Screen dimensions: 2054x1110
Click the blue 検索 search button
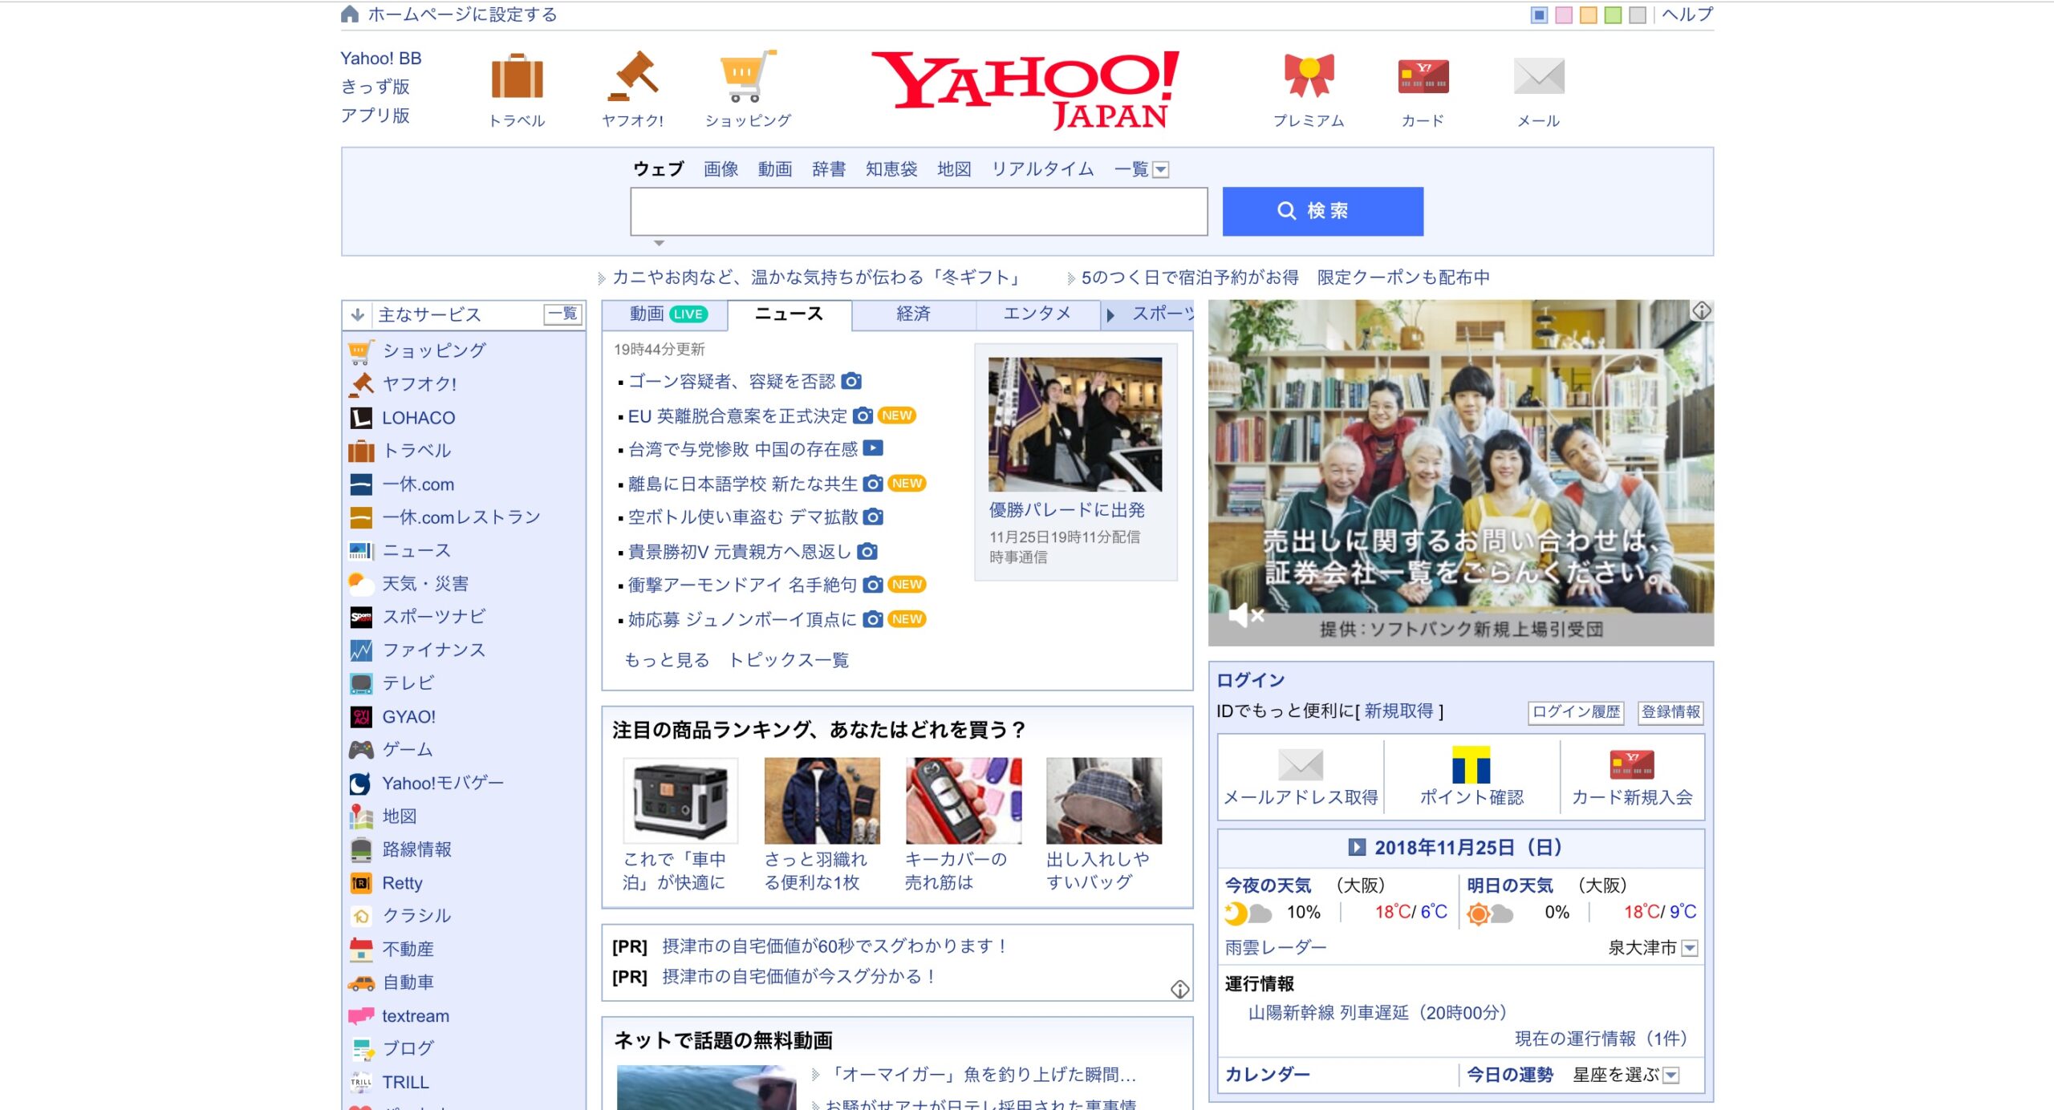click(1322, 211)
